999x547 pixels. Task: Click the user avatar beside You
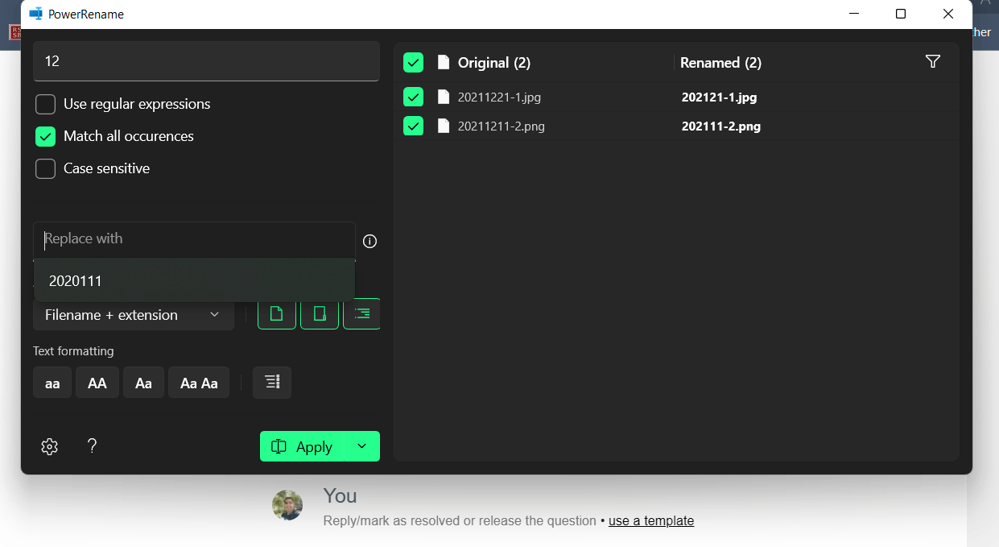point(287,506)
